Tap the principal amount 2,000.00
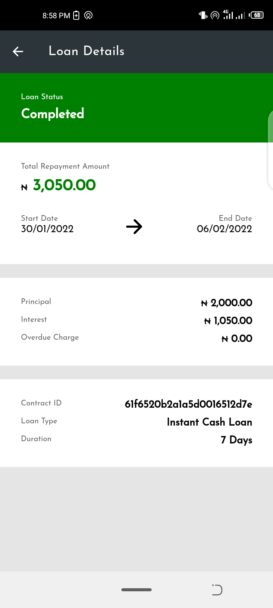The image size is (273, 608). 231,303
